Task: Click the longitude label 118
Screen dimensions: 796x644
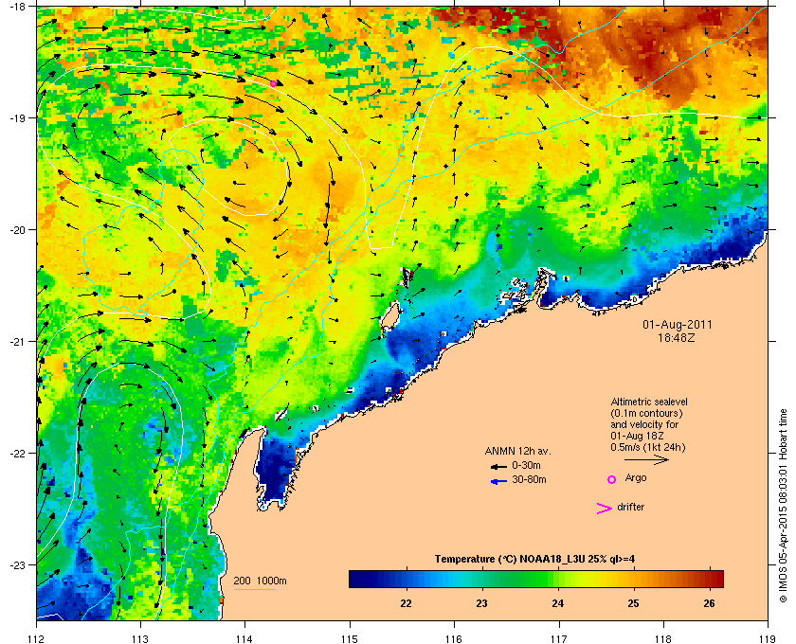Action: point(663,639)
